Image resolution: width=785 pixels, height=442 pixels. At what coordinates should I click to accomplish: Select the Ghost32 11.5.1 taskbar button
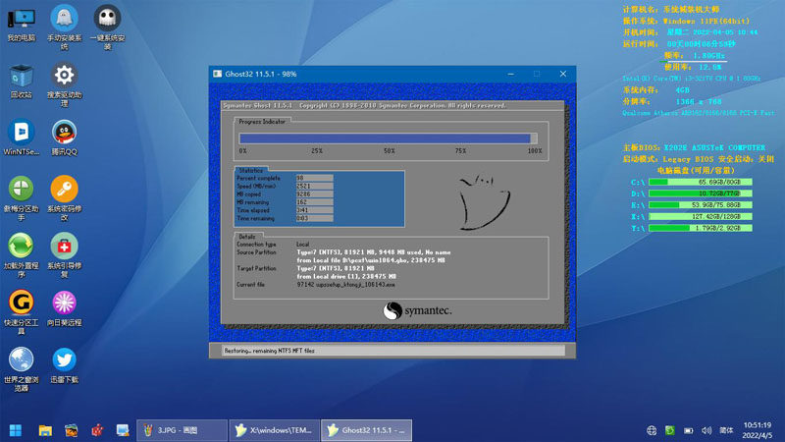(x=366, y=430)
